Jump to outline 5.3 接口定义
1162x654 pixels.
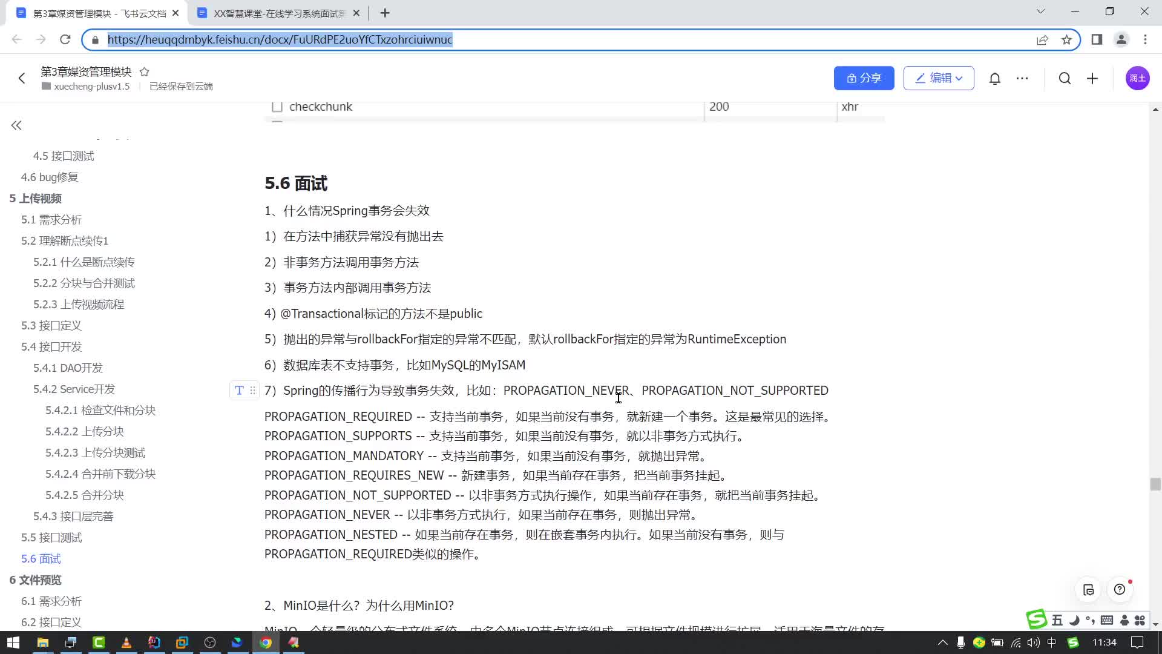tap(51, 326)
